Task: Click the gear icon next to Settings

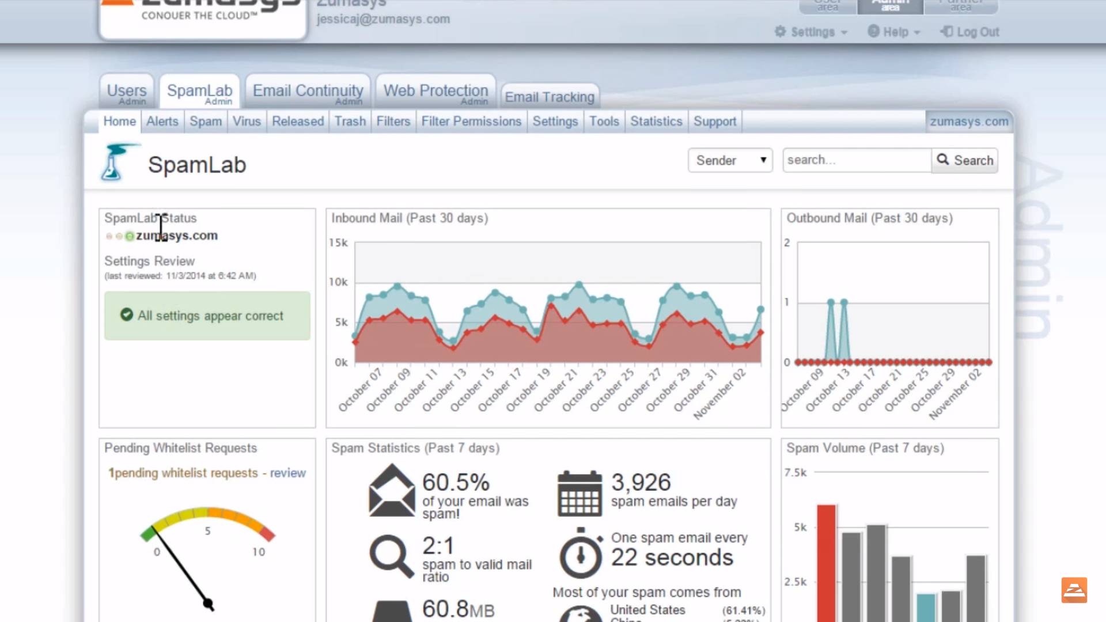Action: coord(780,32)
